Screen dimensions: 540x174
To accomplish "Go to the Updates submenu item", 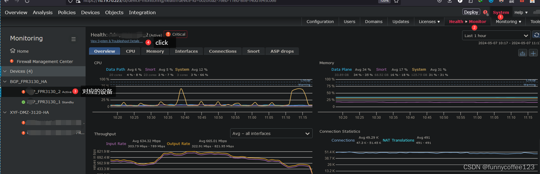I will 401,22.
